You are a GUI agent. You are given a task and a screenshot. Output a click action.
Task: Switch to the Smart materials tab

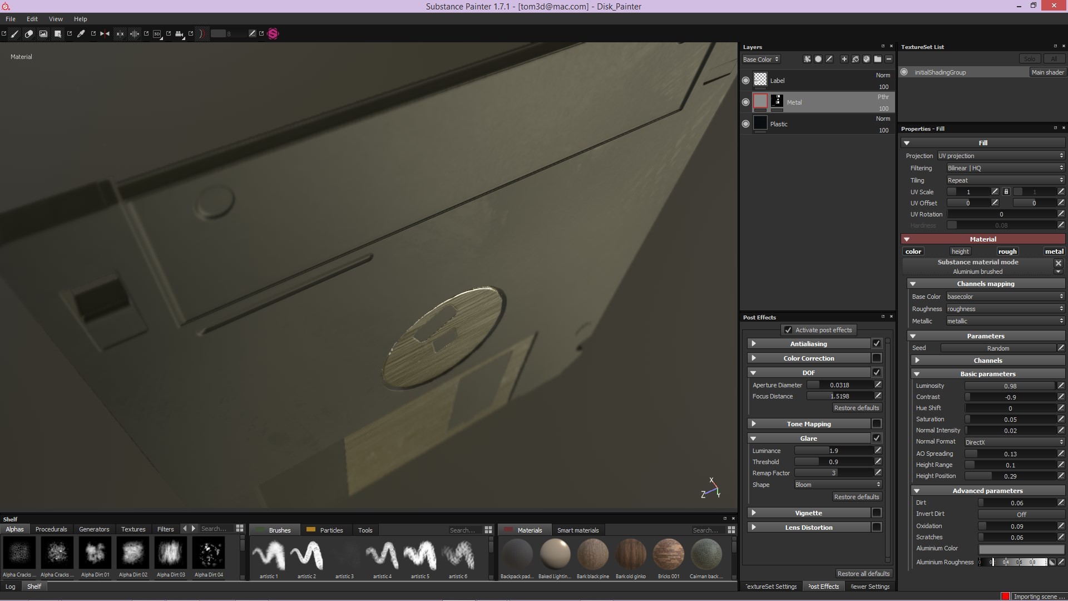(x=577, y=530)
